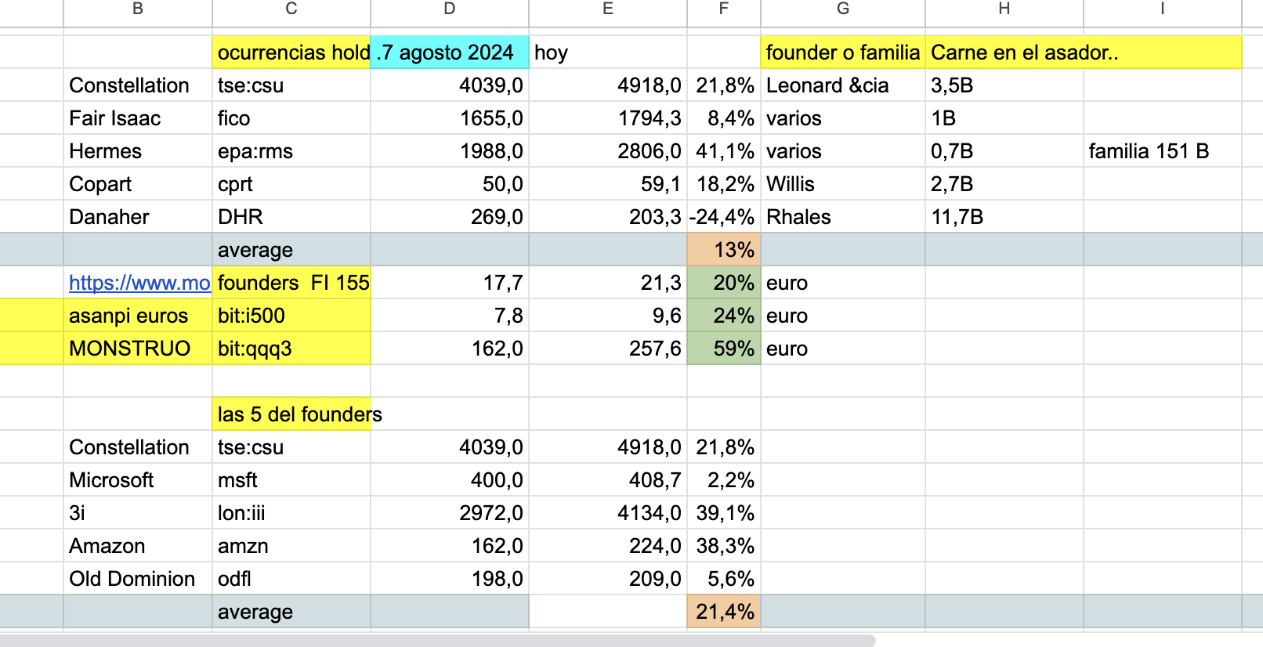
Task: Click the 'familia 151 B' cell
Action: click(1163, 151)
